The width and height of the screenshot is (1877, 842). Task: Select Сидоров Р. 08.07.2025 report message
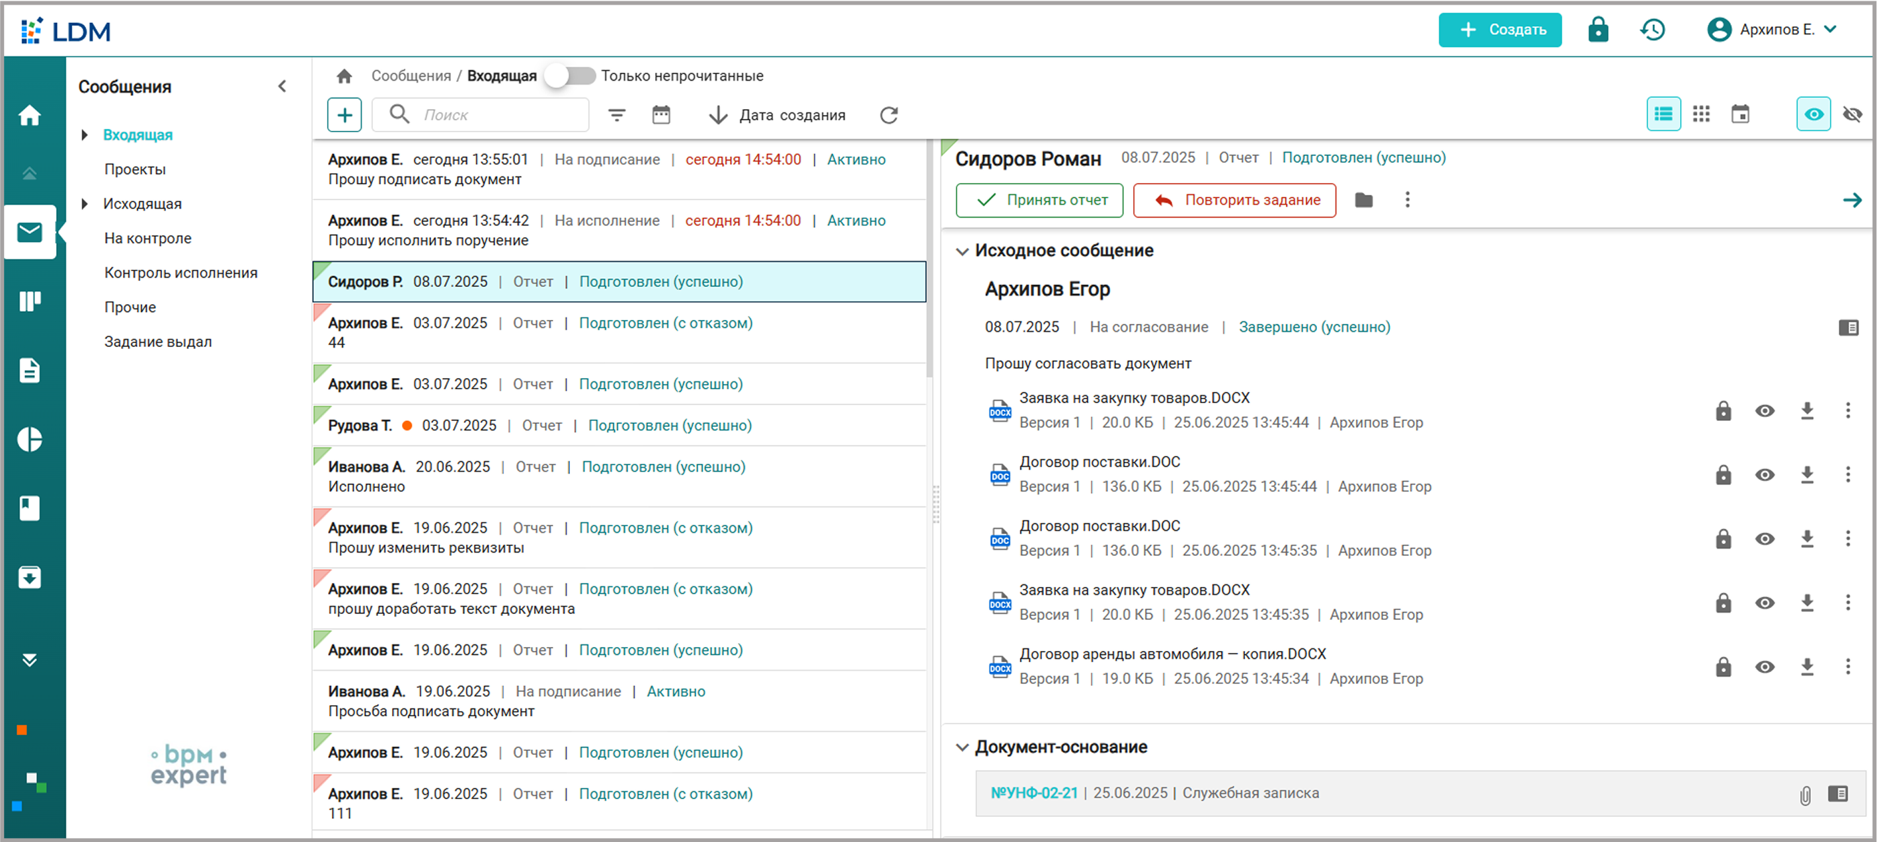click(619, 281)
